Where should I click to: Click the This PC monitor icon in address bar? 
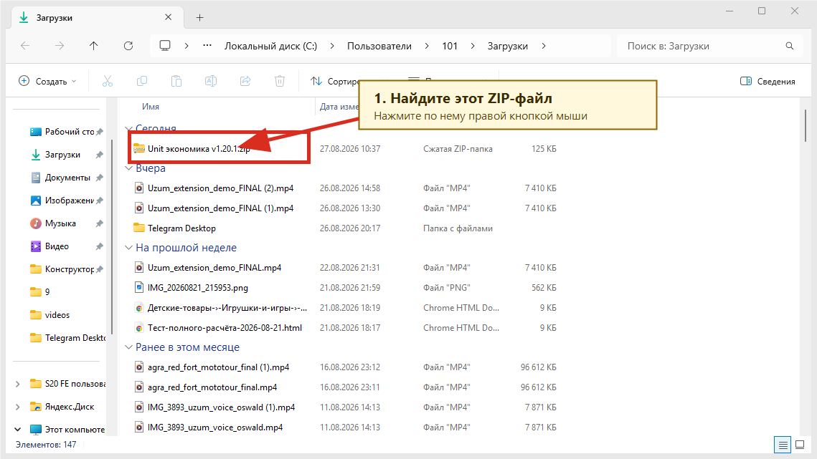[165, 46]
